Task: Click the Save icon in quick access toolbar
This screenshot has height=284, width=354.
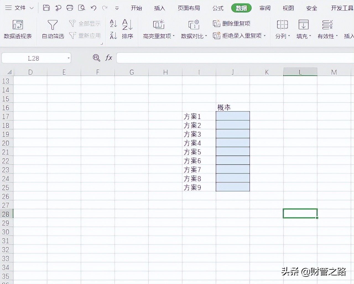Action: click(46, 8)
